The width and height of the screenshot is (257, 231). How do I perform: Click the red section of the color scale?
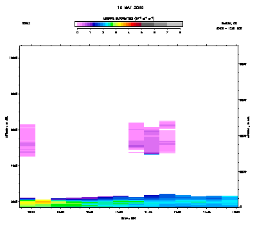coord(136,24)
